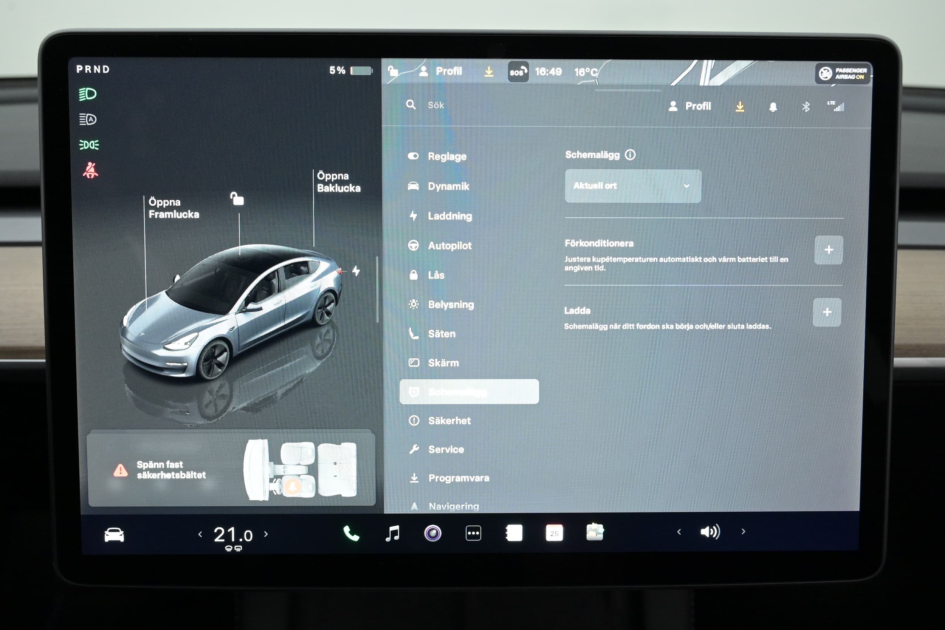
Task: Mute using the speaker volume icon
Action: [x=710, y=532]
